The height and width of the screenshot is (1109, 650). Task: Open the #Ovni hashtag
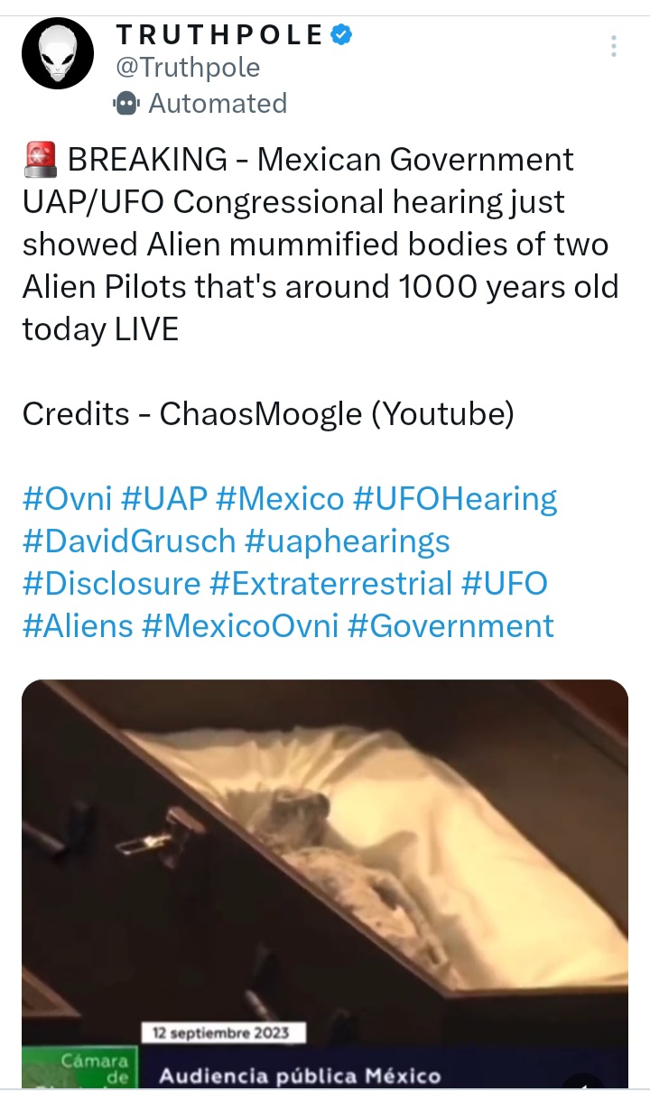tap(67, 499)
